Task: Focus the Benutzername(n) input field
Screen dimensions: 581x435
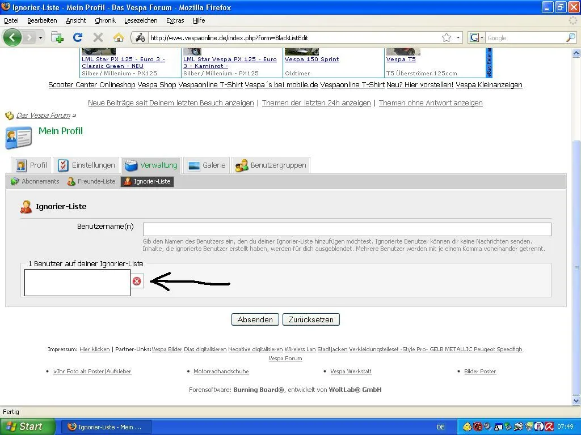Action: click(x=347, y=229)
